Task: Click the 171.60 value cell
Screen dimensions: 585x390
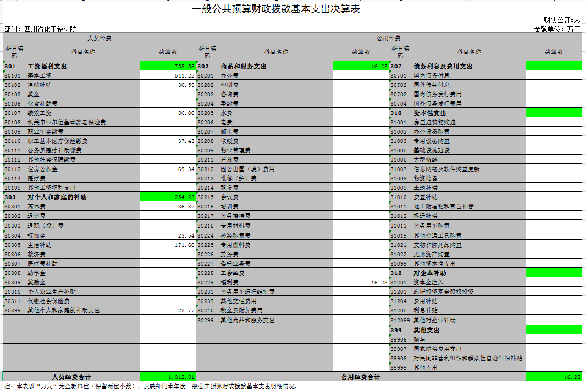Action: pos(168,245)
